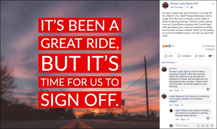This screenshot has height=129, width=217.
Task: Click the Like This Page link
Action: [x=176, y=7]
